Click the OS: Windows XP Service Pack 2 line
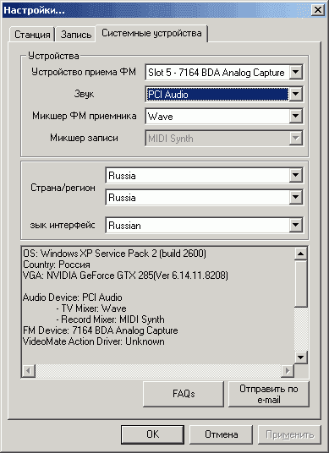The image size is (329, 453). click(114, 254)
